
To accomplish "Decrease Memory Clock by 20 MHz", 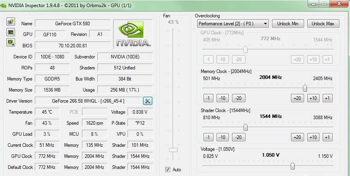I will tap(239, 98).
